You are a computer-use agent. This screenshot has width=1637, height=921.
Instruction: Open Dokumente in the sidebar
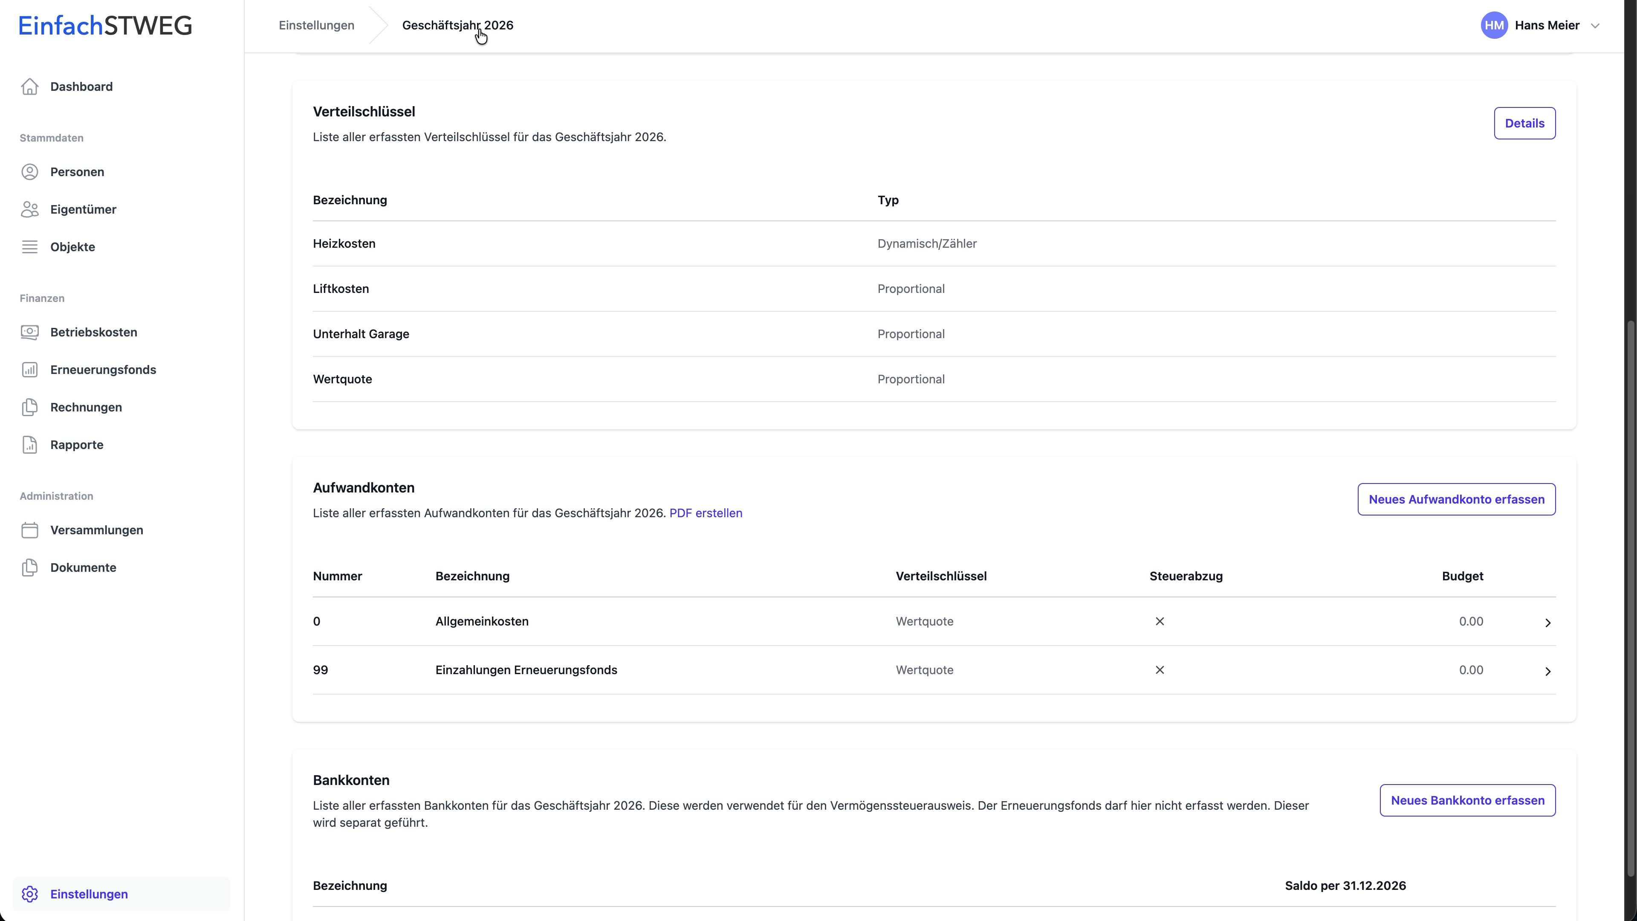pyautogui.click(x=83, y=567)
